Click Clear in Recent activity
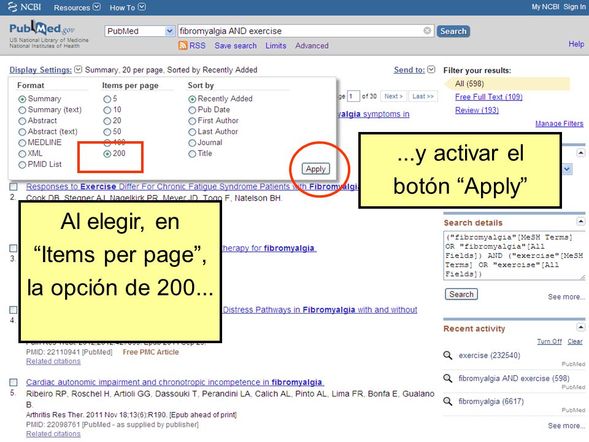Viewport: 589px width, 442px height. click(575, 341)
